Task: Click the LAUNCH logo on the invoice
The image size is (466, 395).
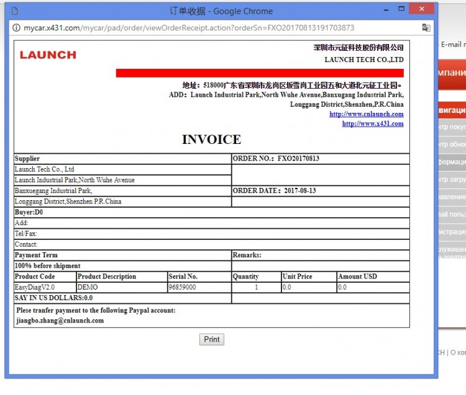Action: [x=48, y=55]
